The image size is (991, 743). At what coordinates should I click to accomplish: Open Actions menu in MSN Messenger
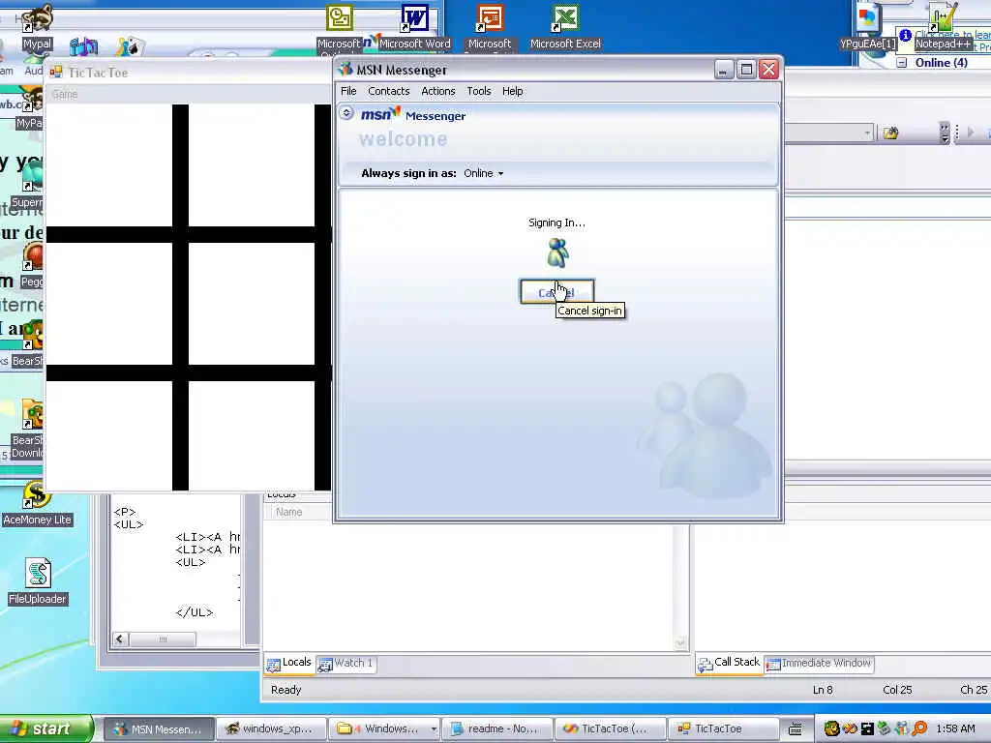click(438, 91)
